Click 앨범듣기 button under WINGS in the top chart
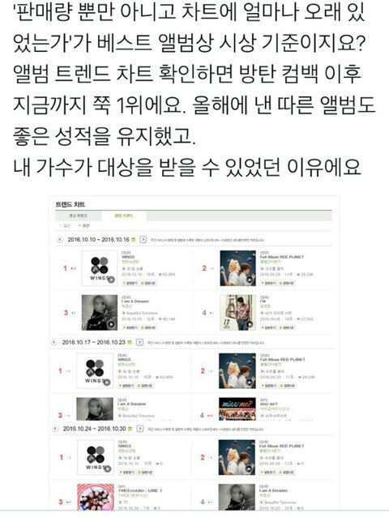The image size is (389, 517). pos(130,283)
